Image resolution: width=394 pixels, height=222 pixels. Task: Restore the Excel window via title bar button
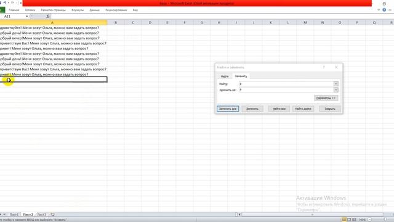point(384,4)
